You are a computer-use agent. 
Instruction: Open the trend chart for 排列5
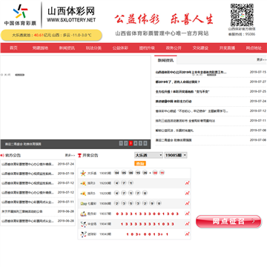187,194
